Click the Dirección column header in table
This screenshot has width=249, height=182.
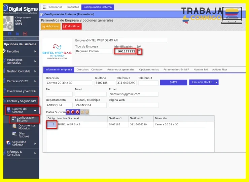184,118
